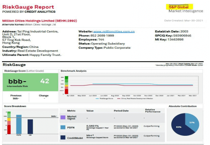The image size is (210, 145).
Task: Click the Relative Performance column header
Action: [x=153, y=111]
